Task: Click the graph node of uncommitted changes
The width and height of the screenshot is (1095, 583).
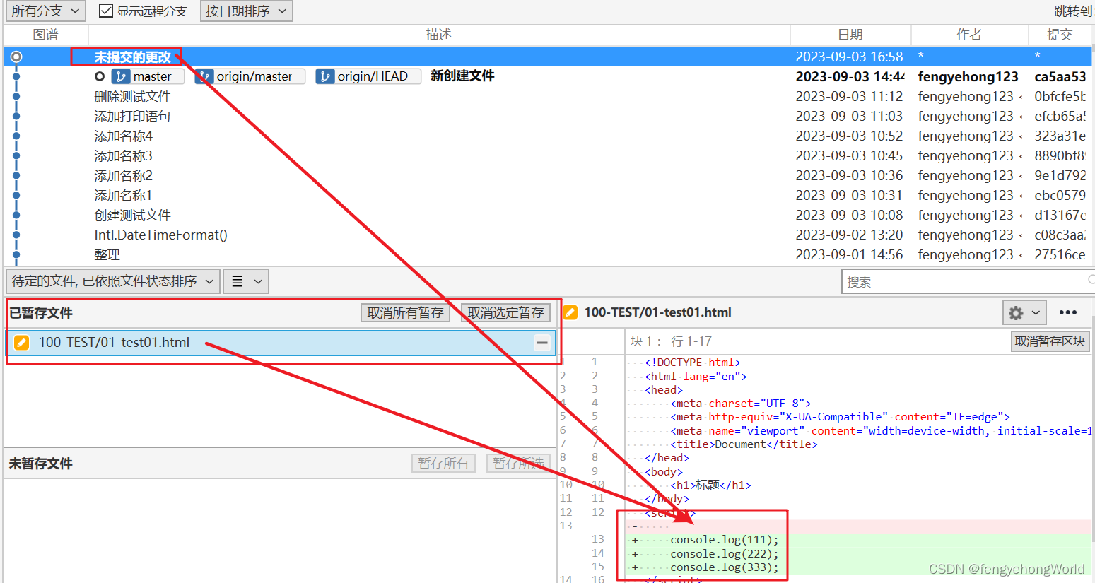Action: point(16,57)
